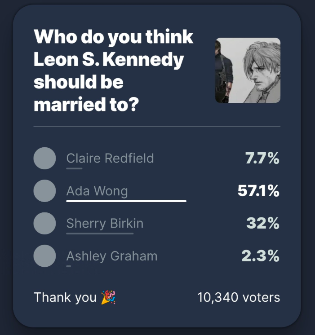315x335 pixels.
Task: Select the Ada Wong radio circle
Action: pyautogui.click(x=44, y=191)
